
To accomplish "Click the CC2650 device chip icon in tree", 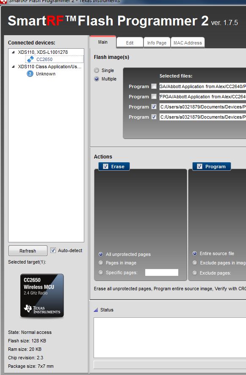I will click(x=30, y=59).
